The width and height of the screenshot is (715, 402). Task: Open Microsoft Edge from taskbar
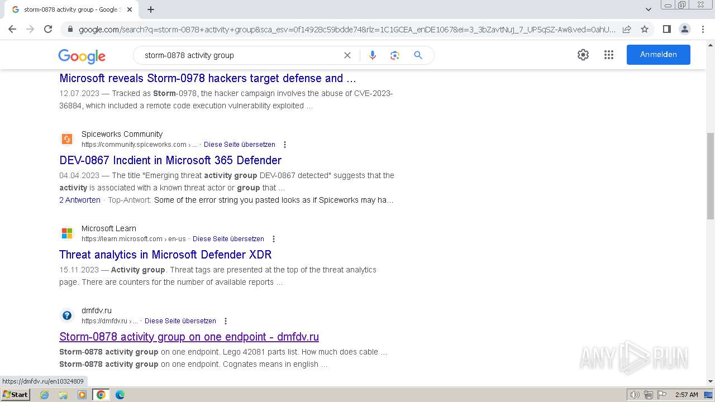click(120, 395)
